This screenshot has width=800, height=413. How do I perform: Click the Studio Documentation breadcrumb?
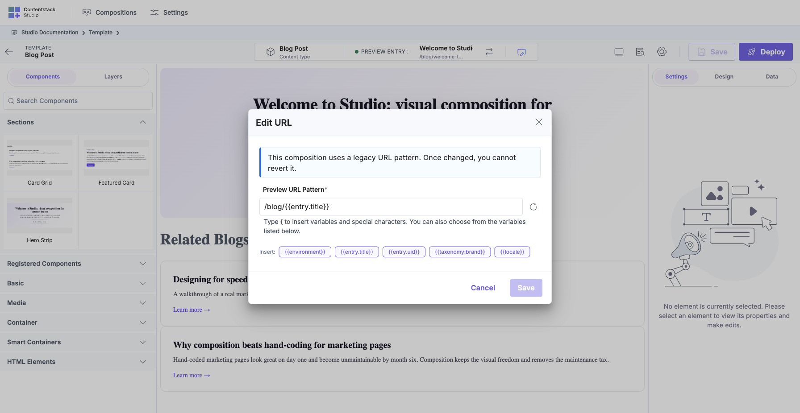click(x=50, y=33)
